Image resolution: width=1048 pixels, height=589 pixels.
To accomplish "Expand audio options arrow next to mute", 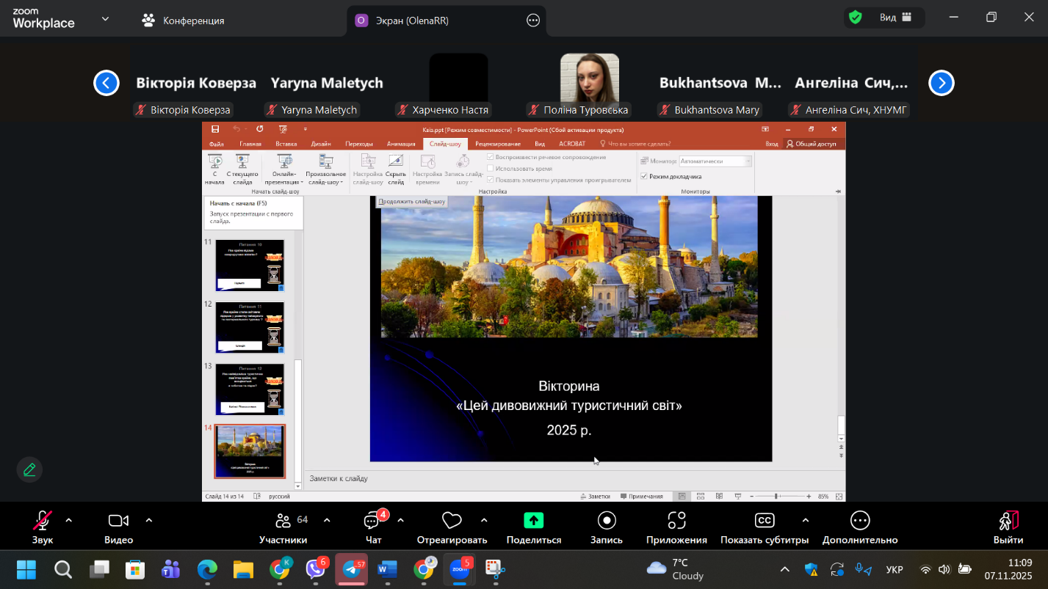I will point(69,520).
